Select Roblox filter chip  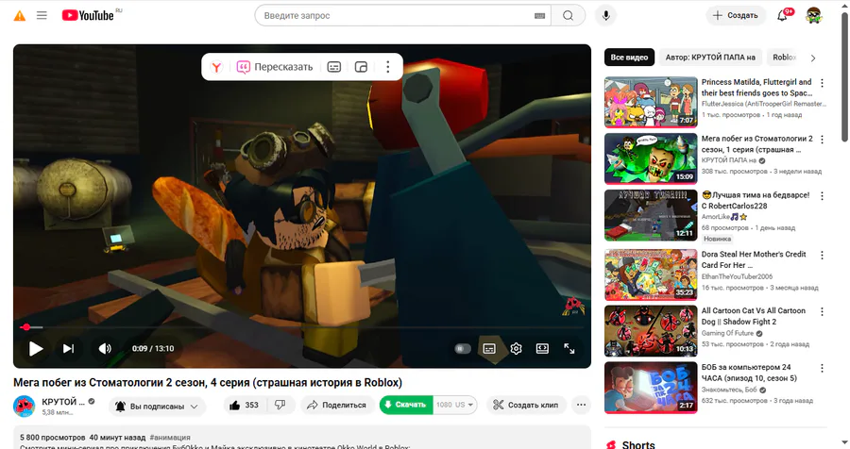(784, 58)
